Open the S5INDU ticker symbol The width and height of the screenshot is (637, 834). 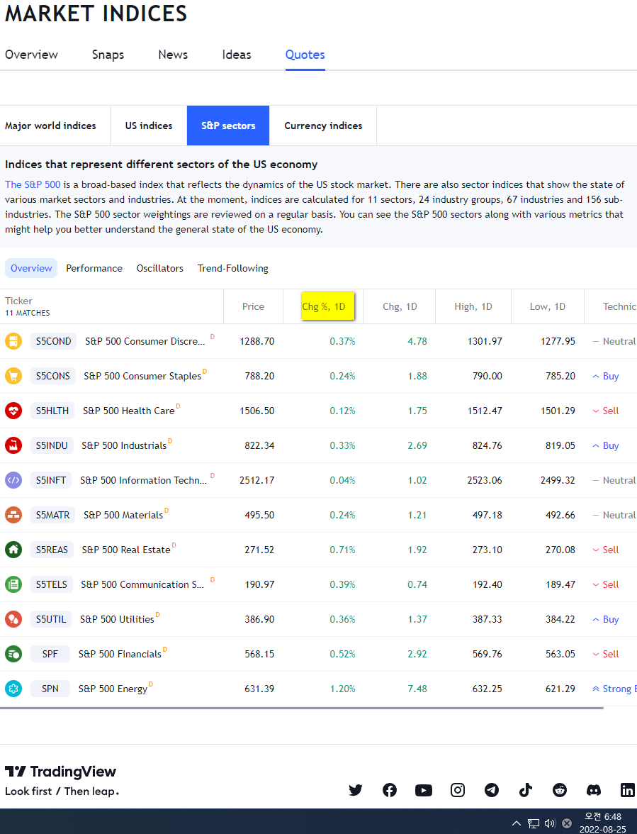[52, 445]
